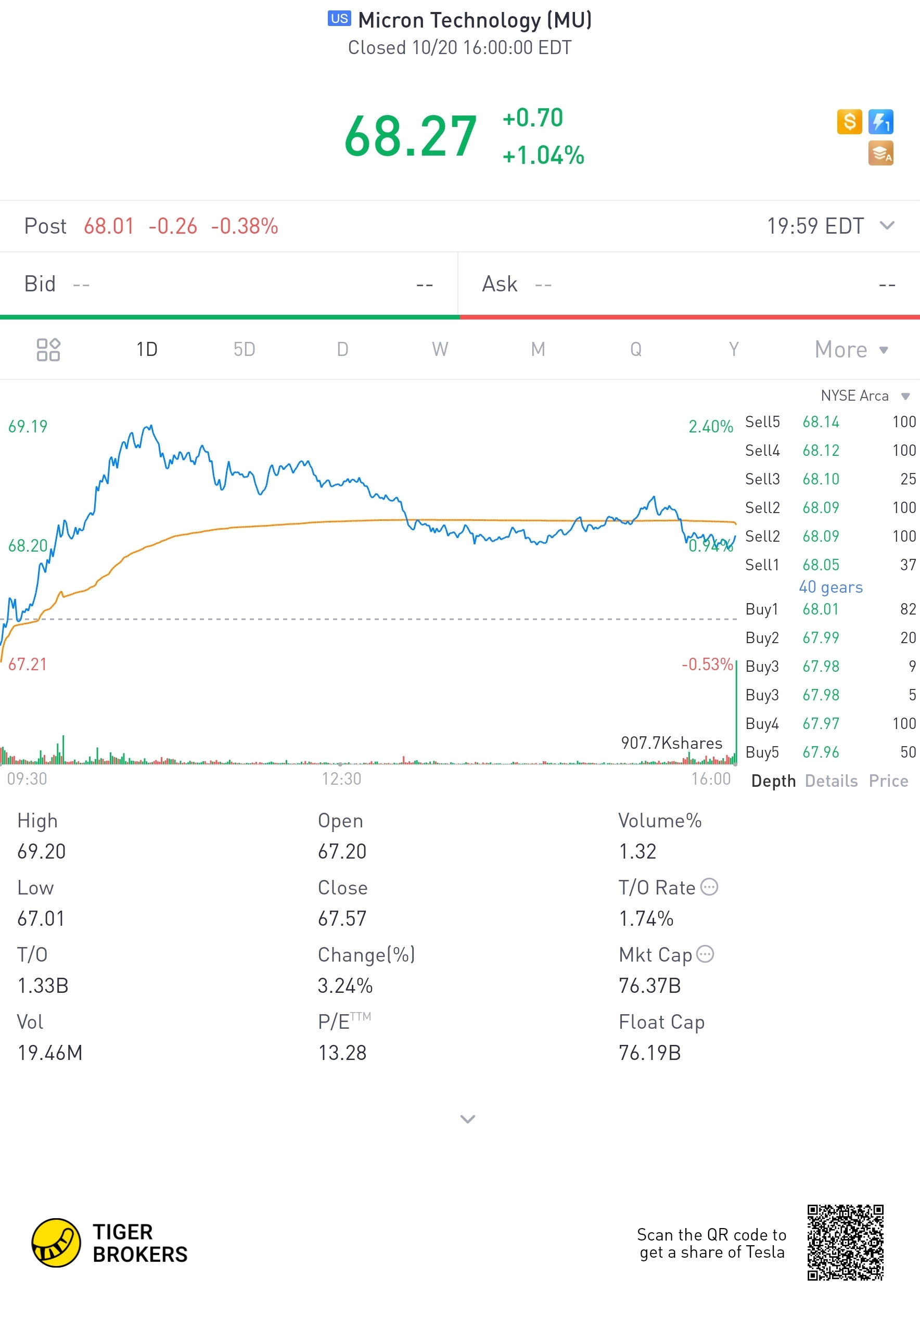The image size is (920, 1342).
Task: Tap the green-red bid/ask ratio bar
Action: (x=459, y=317)
